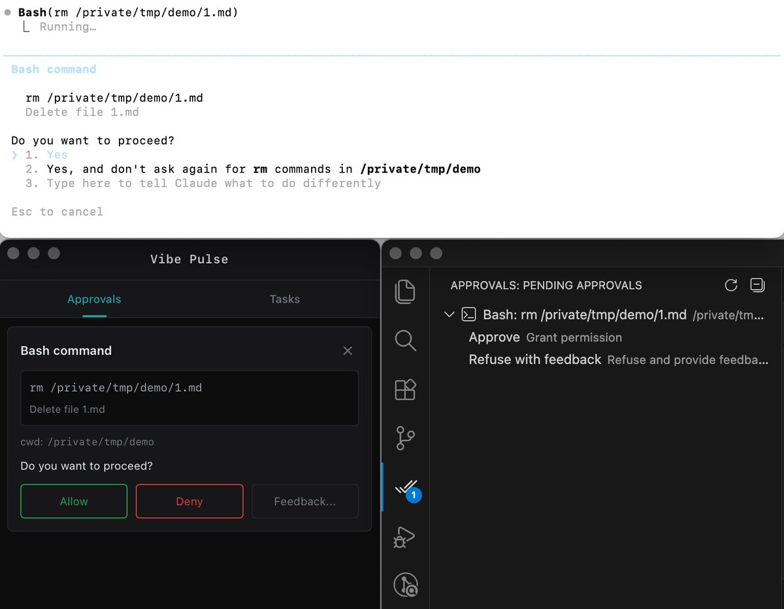Open the Explorer view in the activity bar
The image size is (784, 609).
point(405,291)
